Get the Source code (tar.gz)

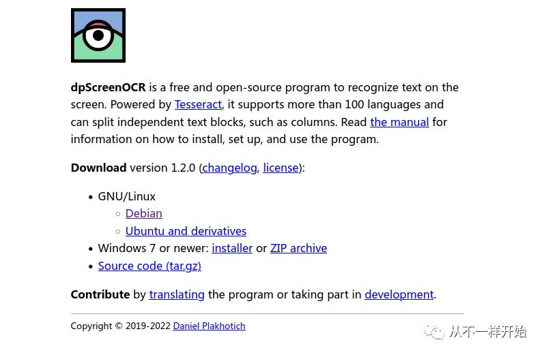tap(149, 266)
